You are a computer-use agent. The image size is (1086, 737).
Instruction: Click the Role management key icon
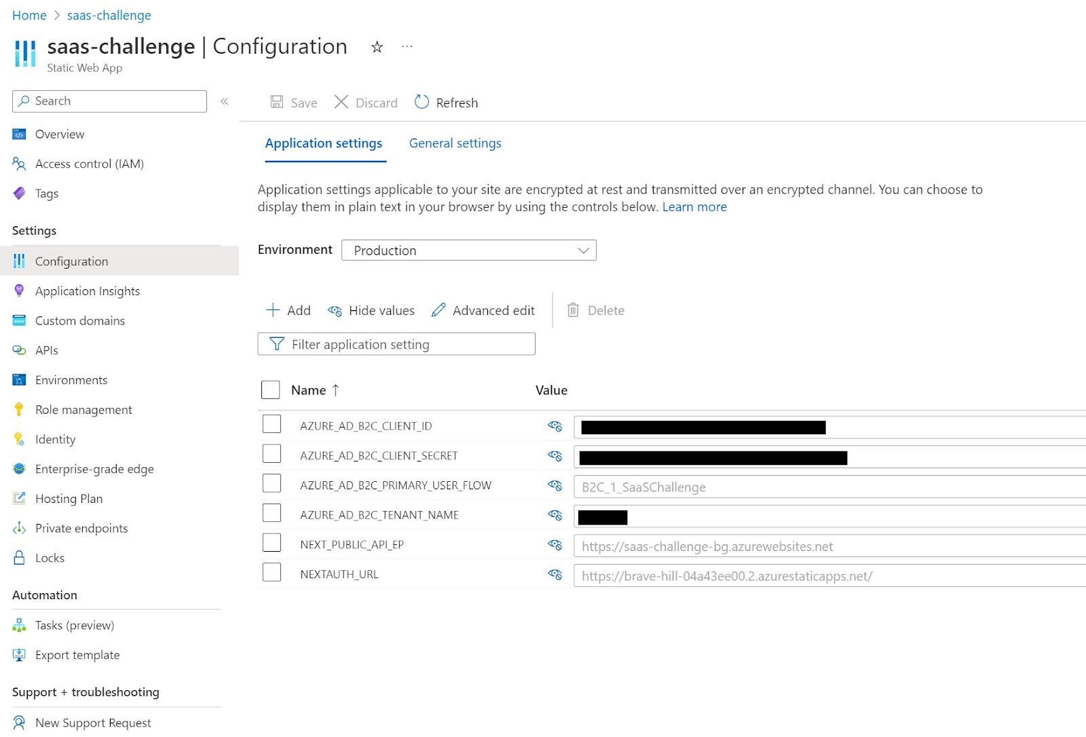[19, 409]
